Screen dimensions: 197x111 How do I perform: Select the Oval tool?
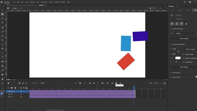[x=2, y=44]
